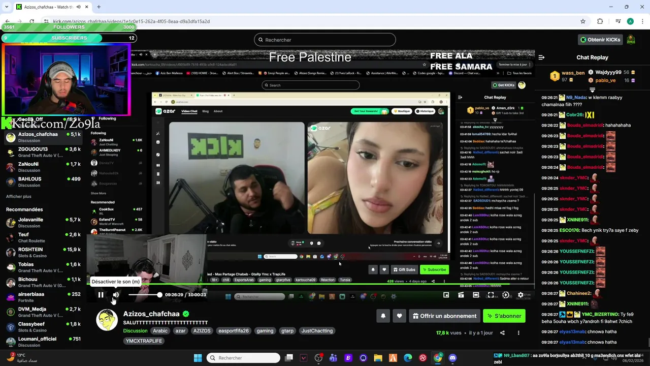The image size is (650, 366).
Task: Share the video via share icon
Action: [x=502, y=333]
